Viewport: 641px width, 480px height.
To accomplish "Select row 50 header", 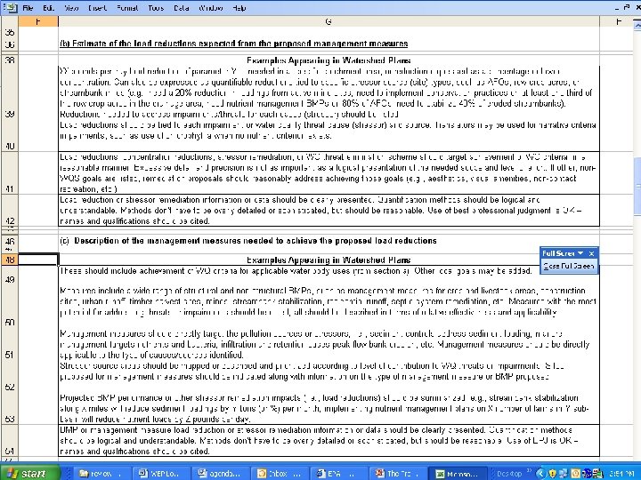I will point(9,307).
